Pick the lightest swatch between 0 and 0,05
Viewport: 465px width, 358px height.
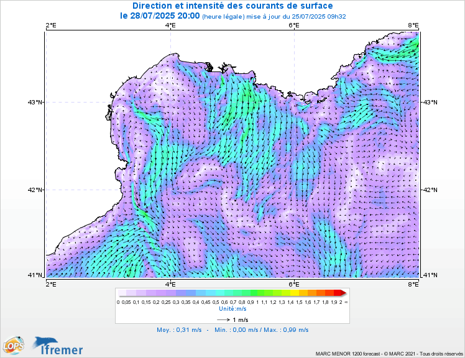(122, 293)
